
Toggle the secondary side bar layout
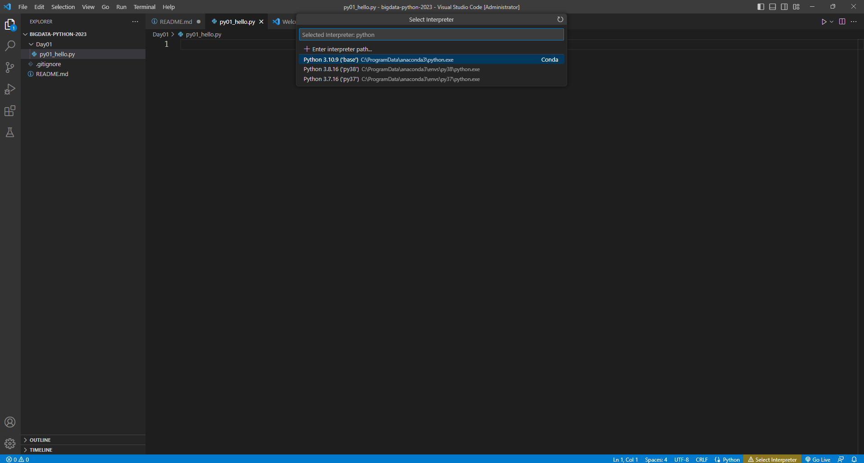(x=784, y=7)
